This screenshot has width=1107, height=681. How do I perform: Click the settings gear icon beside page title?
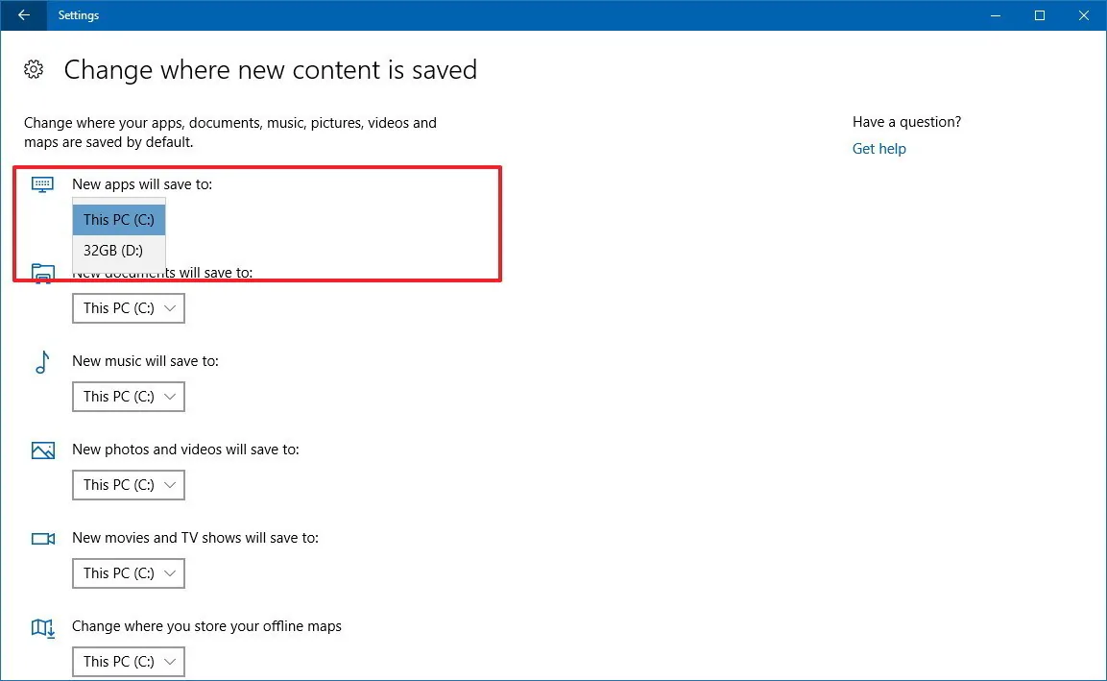pos(34,69)
